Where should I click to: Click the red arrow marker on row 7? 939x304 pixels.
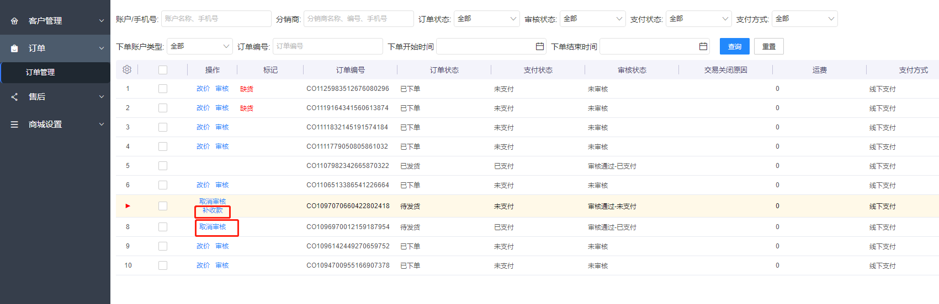tap(128, 206)
